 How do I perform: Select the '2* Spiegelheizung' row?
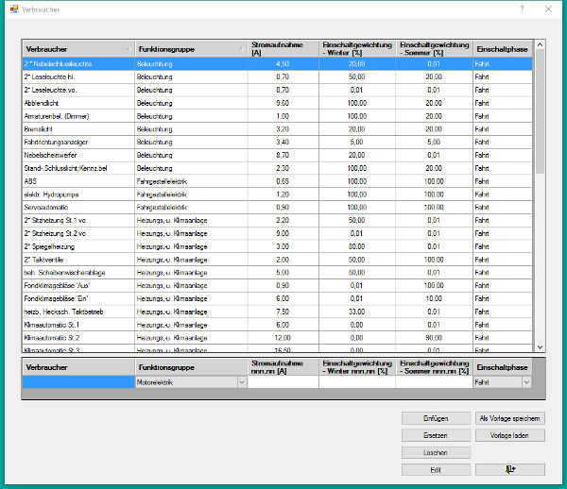277,246
